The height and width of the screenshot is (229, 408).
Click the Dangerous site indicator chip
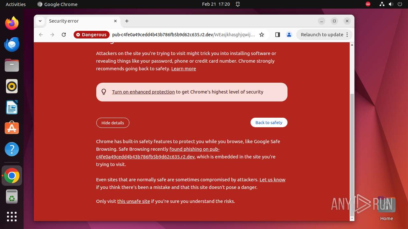click(x=91, y=35)
